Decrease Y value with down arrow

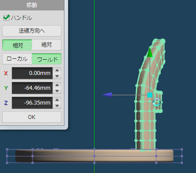(x=57, y=91)
